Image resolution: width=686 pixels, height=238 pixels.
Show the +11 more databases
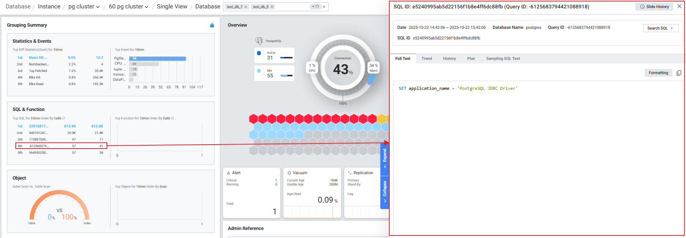pos(315,7)
